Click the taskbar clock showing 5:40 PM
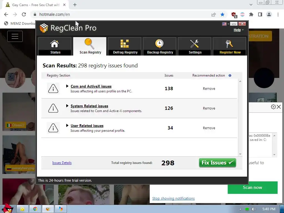This screenshot has width=284, height=213. 269,209
